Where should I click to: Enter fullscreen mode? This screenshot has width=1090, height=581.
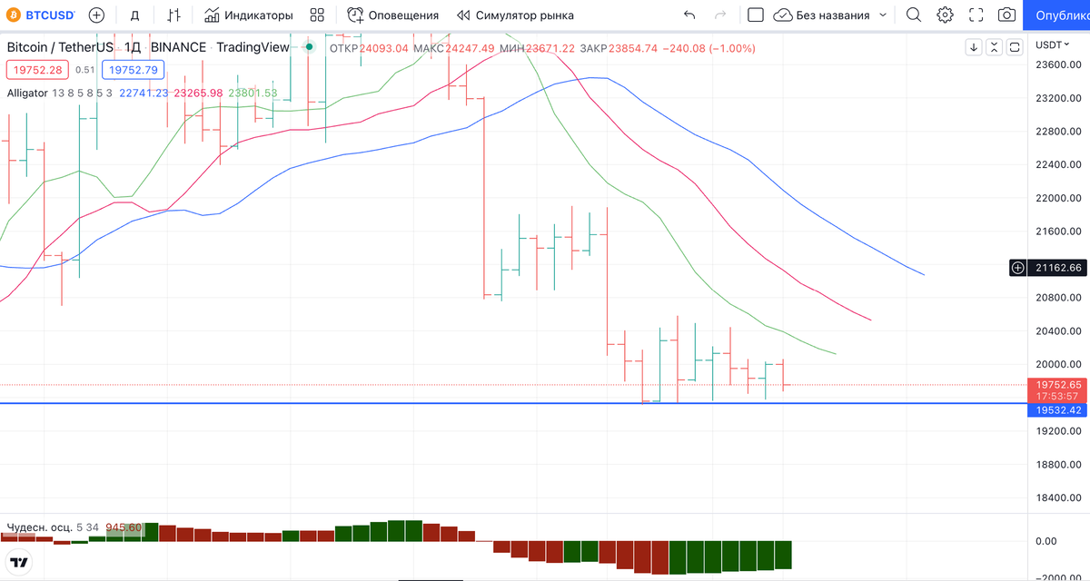975,15
